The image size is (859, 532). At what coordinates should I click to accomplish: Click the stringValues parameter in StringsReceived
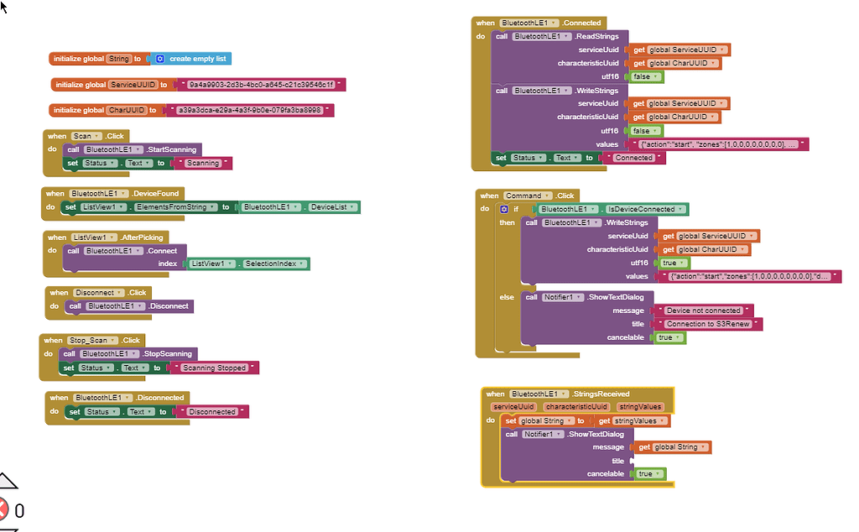(x=639, y=407)
